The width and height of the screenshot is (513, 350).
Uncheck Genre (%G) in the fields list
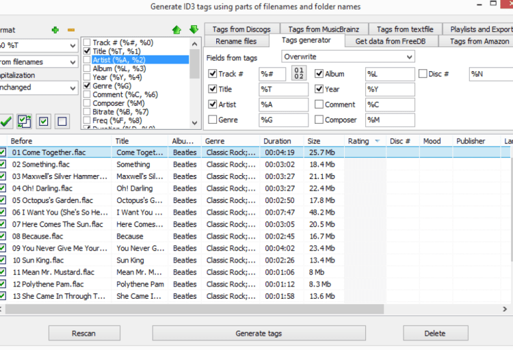point(87,85)
